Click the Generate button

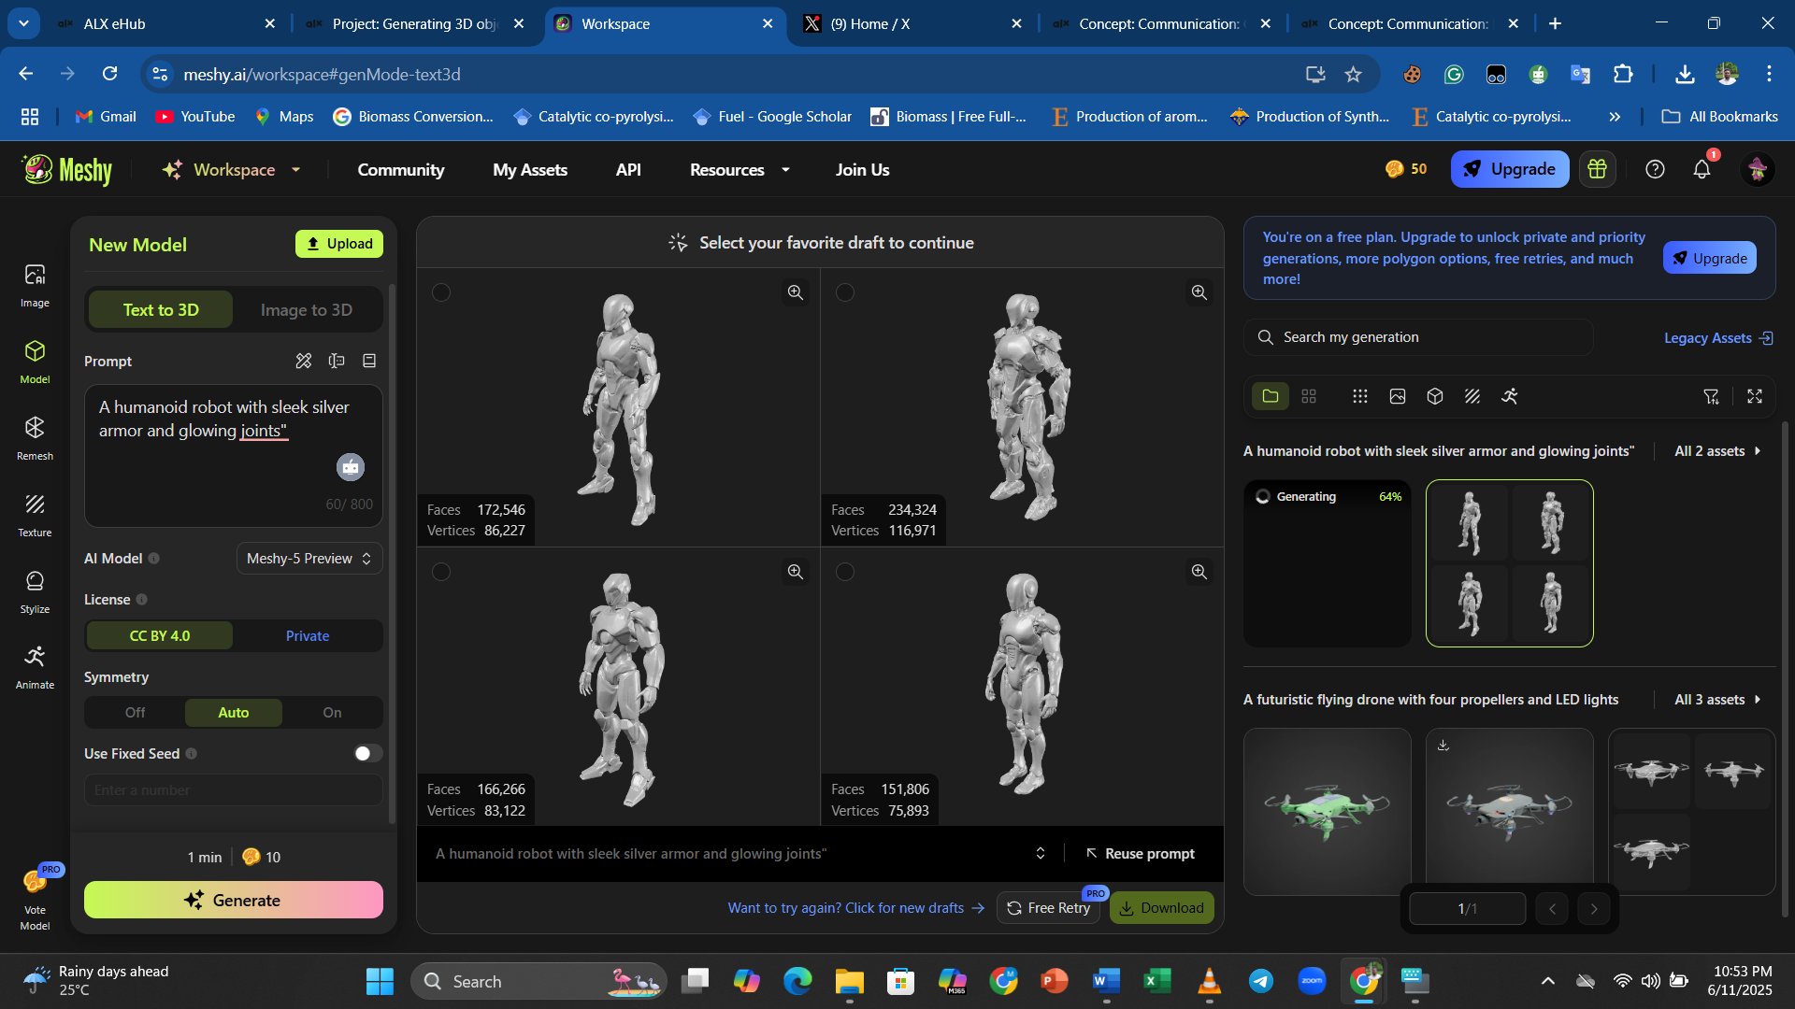coord(234,900)
